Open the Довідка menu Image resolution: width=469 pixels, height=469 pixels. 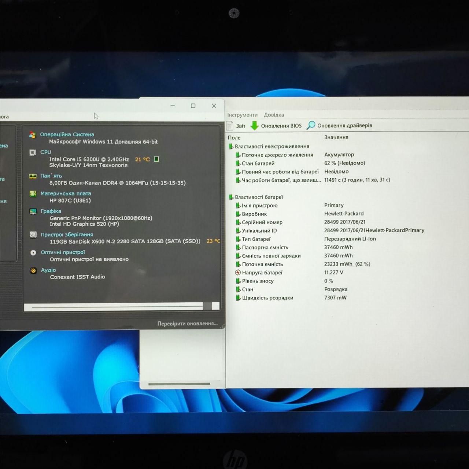(274, 115)
